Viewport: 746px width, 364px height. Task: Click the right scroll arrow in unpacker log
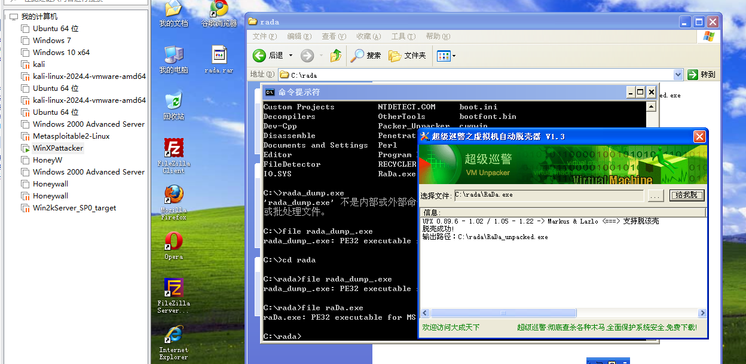coord(702,313)
